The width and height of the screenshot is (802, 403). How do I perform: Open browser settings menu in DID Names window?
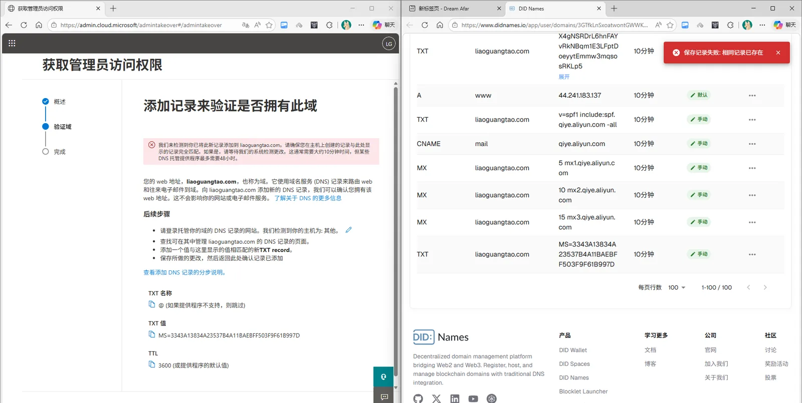coord(762,25)
